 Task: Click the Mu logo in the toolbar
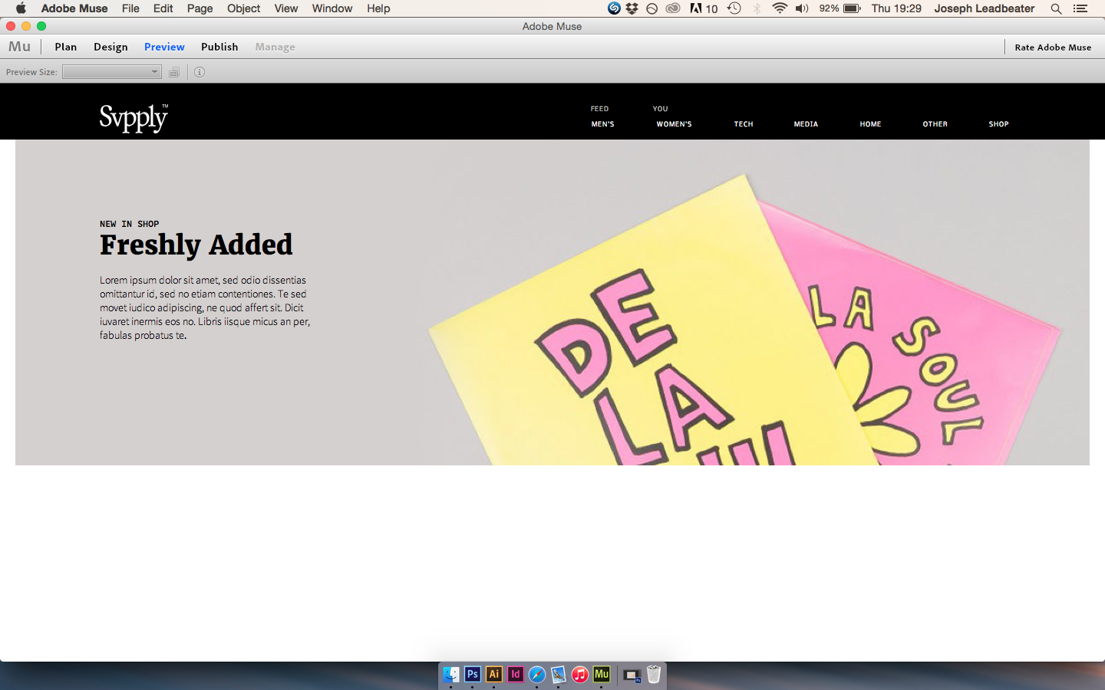pos(19,47)
